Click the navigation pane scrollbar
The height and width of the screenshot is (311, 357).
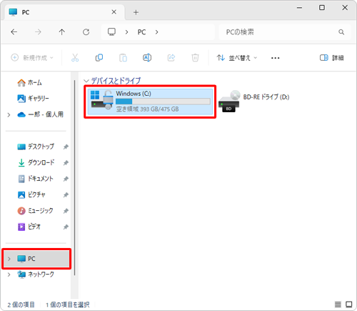pyautogui.click(x=75, y=177)
